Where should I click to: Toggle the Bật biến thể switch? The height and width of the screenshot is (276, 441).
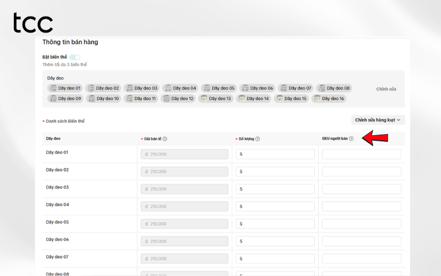75,57
